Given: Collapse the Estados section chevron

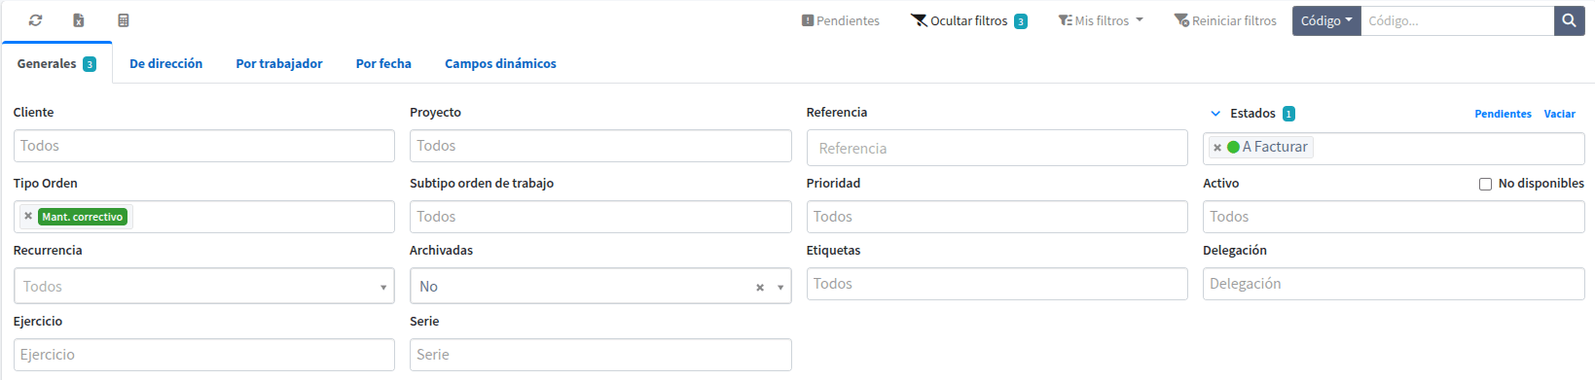Looking at the screenshot, I should point(1215,114).
